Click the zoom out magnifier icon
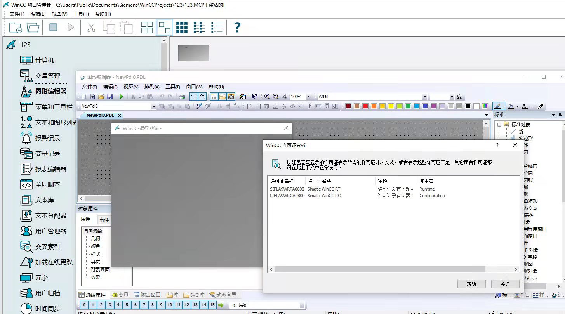The width and height of the screenshot is (565, 314). pos(276,97)
